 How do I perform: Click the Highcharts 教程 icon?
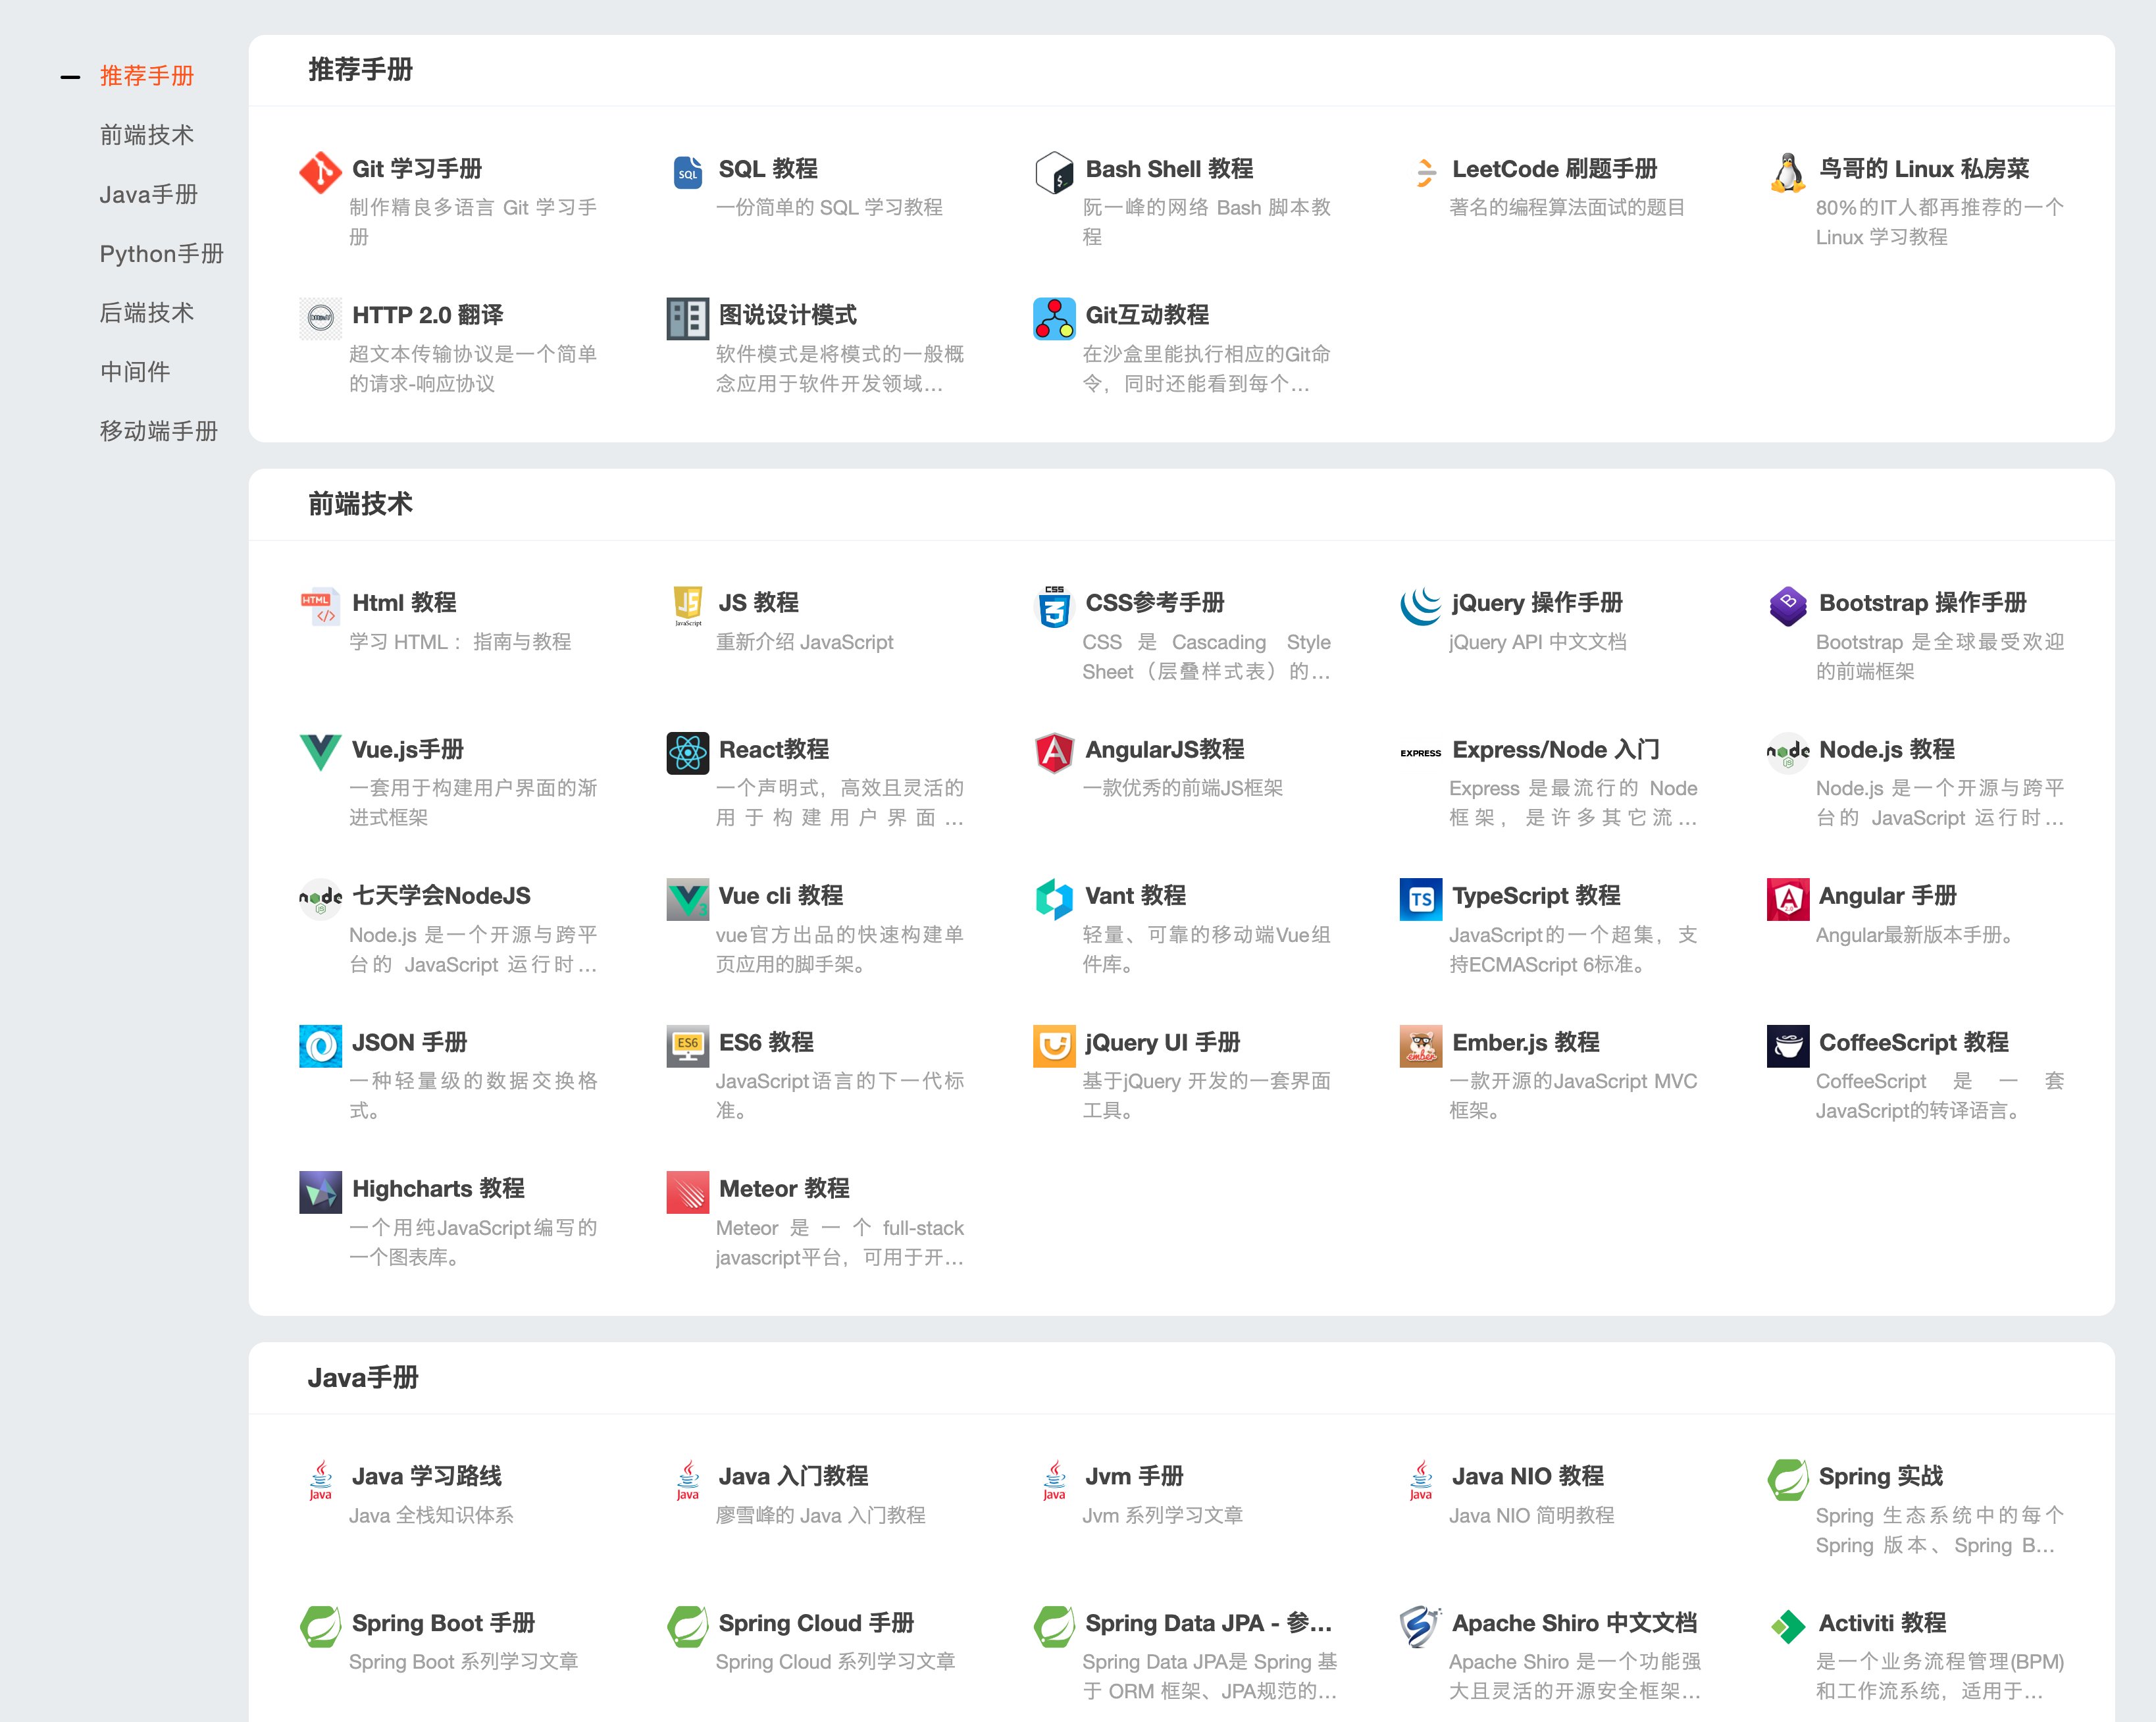pos(320,1192)
